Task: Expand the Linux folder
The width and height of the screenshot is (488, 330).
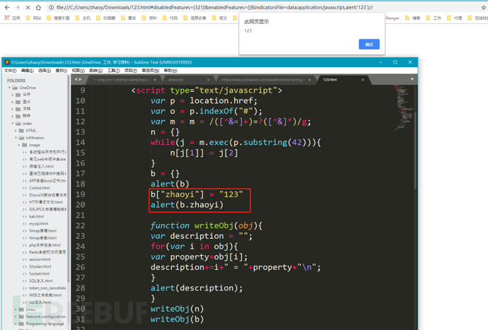Action: pyautogui.click(x=16, y=310)
